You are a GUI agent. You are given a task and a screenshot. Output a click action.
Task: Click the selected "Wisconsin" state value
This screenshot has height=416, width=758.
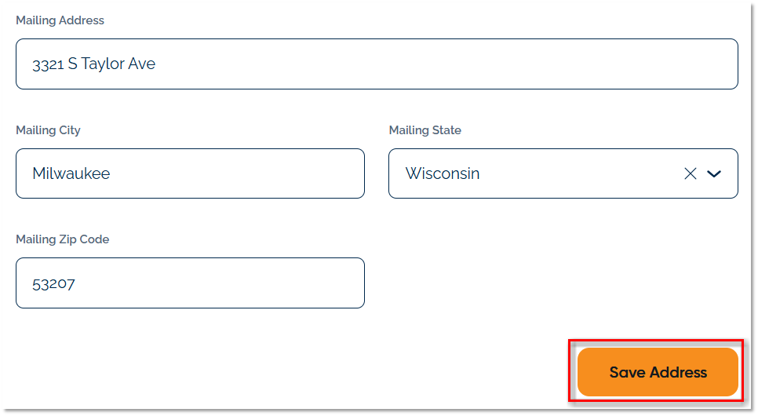pyautogui.click(x=443, y=173)
